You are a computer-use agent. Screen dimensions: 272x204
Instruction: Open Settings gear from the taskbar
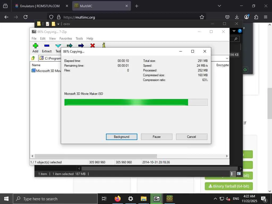[x=131, y=199]
